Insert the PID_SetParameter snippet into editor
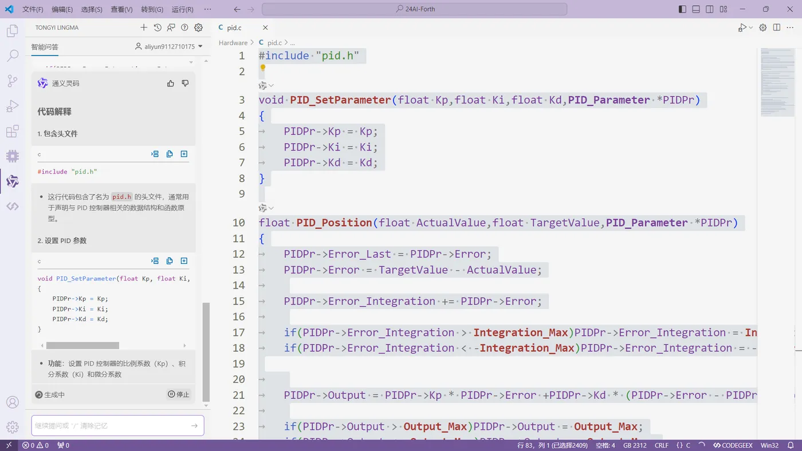Screen dimensions: 802x451 coord(155,261)
